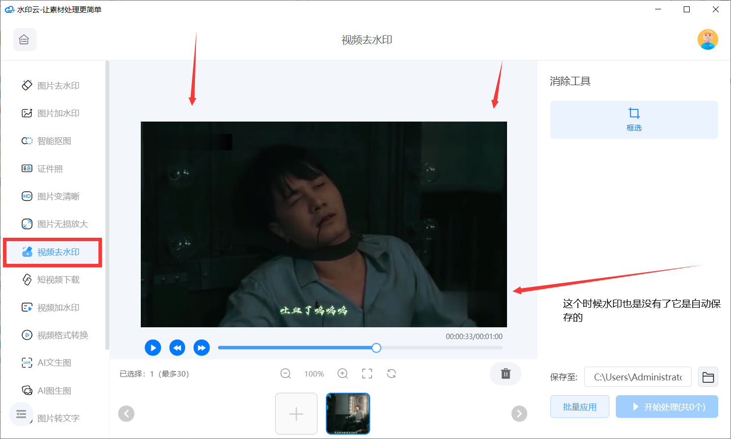Go to previous thumbnails with left arrow

[x=126, y=413]
